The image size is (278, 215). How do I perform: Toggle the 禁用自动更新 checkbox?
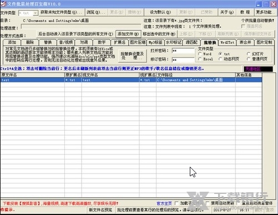point(208,203)
